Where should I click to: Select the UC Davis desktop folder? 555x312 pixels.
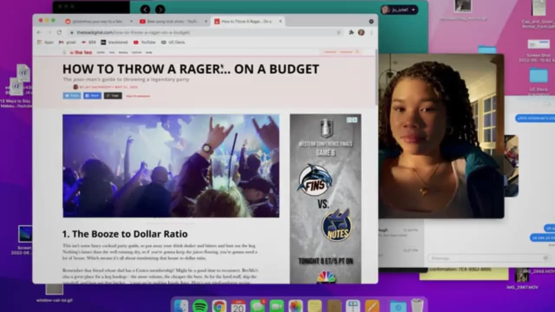click(x=539, y=81)
